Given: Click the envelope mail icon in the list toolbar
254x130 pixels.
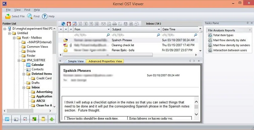Looking at the screenshot, I should pos(103,24).
